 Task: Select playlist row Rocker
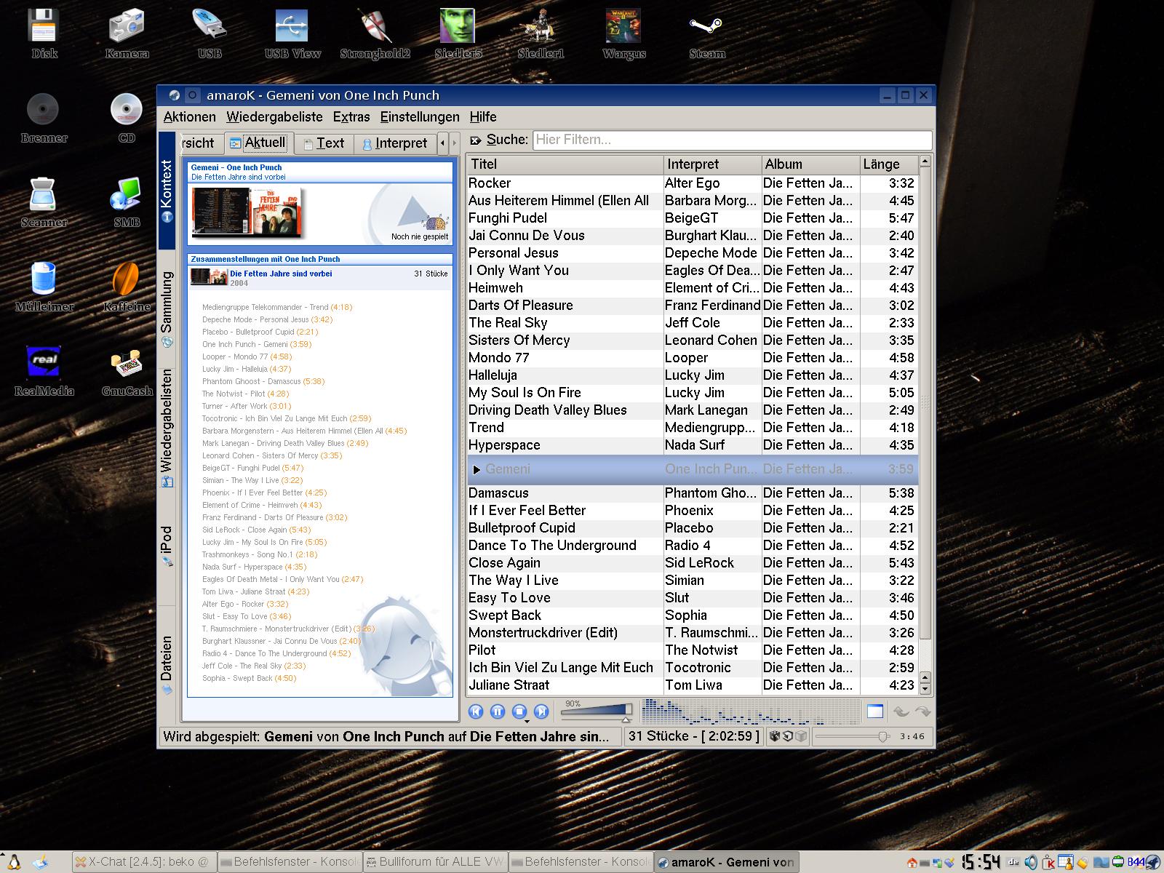pos(692,183)
